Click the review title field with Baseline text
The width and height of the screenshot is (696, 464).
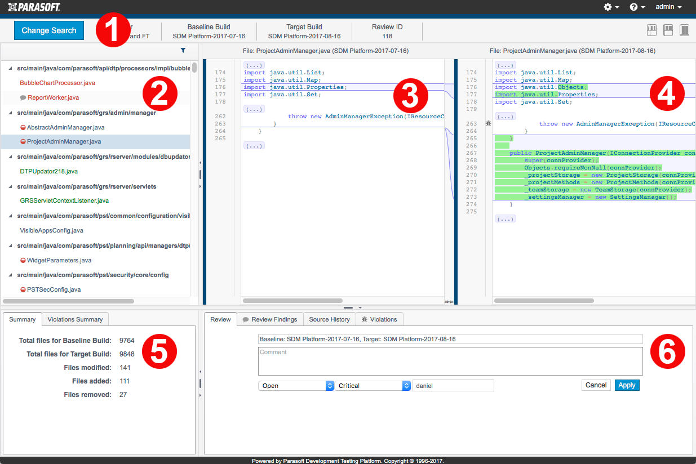click(450, 339)
